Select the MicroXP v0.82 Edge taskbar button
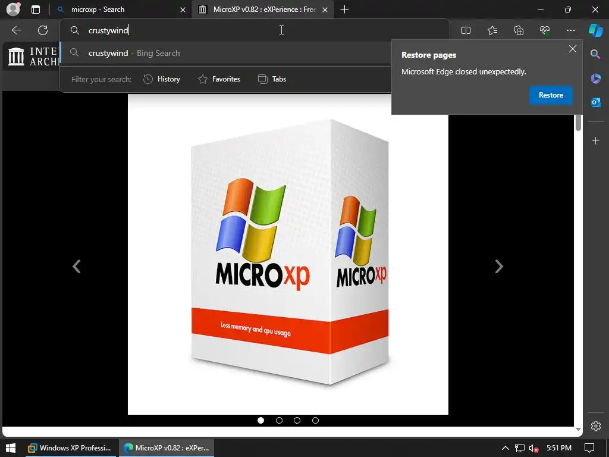 pos(167,448)
